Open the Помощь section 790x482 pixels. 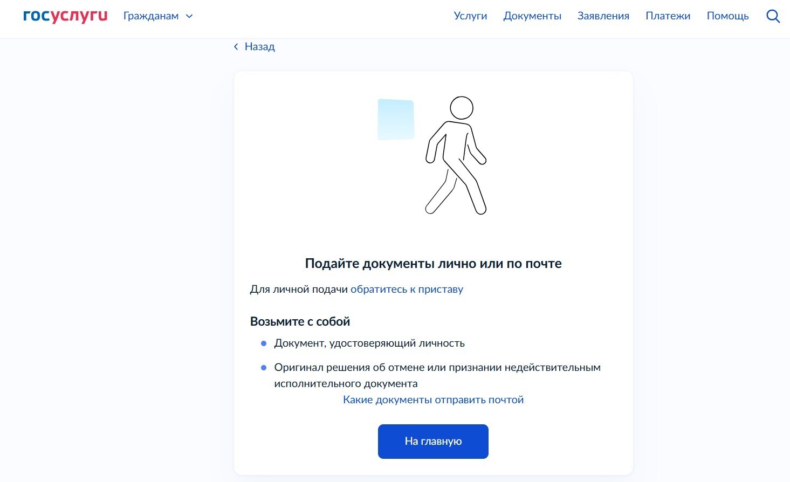(x=727, y=16)
